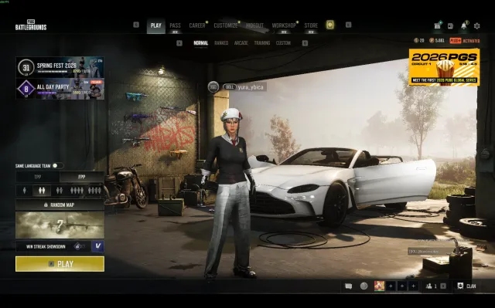Click the key hint square beside friends count
Image resolution: width=495 pixels, height=308 pixels.
tap(443, 286)
